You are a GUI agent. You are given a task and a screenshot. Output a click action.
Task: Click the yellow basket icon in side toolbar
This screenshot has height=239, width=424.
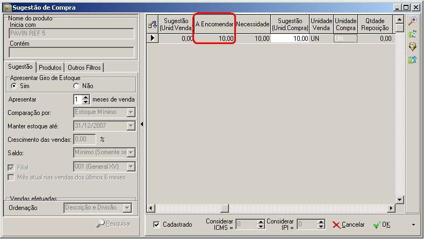click(412, 47)
